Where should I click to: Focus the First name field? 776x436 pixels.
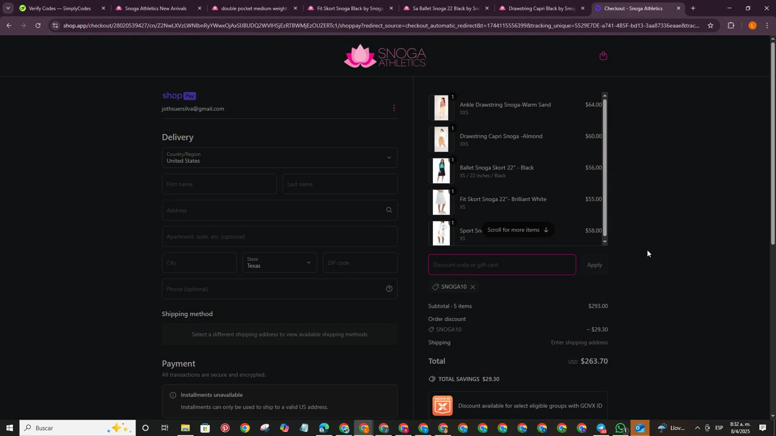click(x=219, y=184)
